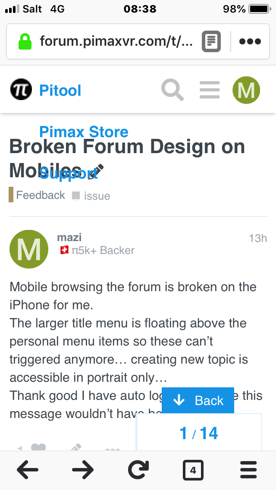Open the three-dots page actions menu
276x490 pixels.
[x=250, y=41]
